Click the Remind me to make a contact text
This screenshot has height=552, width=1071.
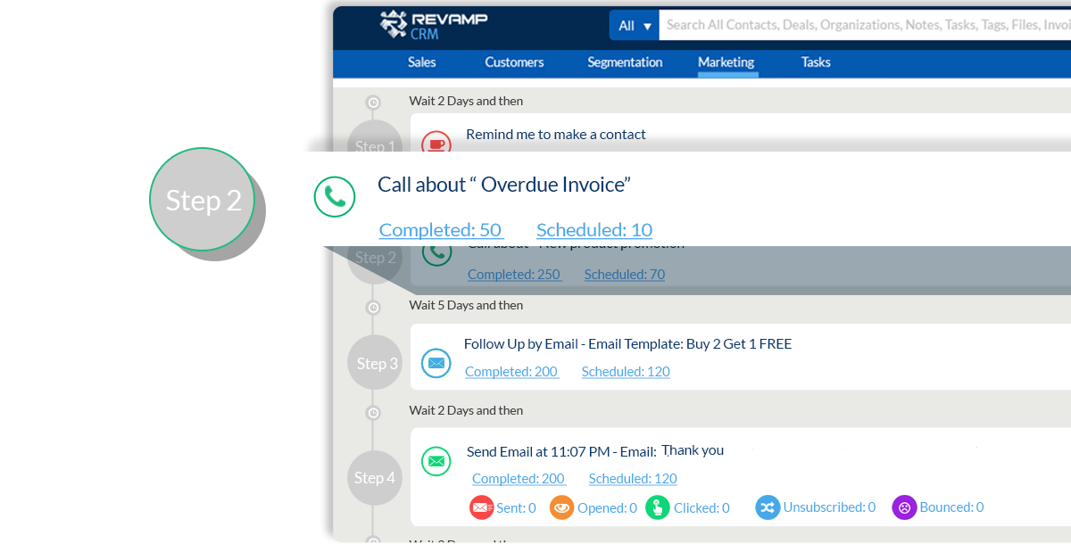(556, 135)
